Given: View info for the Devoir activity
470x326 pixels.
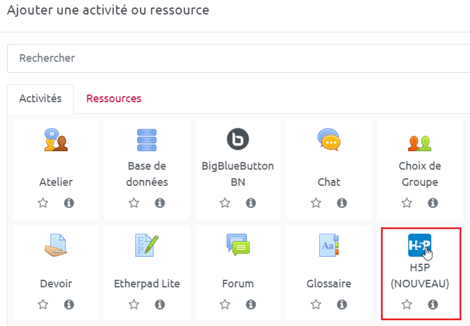Looking at the screenshot, I should pos(69,304).
